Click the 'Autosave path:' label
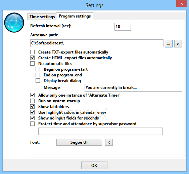Screen dimensions: 189x174 pyautogui.click(x=44, y=35)
